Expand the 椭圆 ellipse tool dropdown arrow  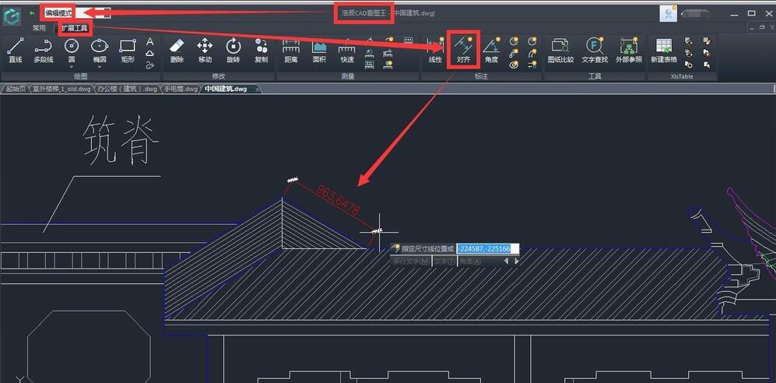coord(100,67)
